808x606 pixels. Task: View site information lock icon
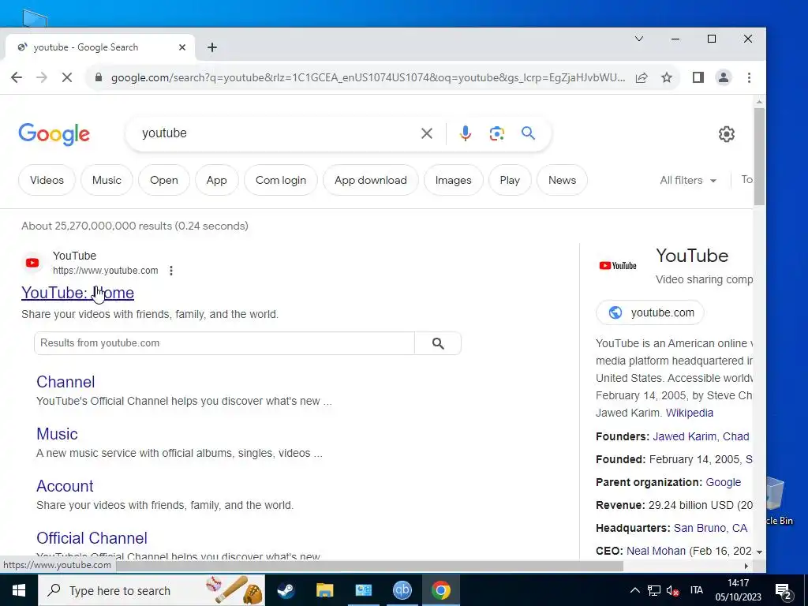(x=99, y=77)
